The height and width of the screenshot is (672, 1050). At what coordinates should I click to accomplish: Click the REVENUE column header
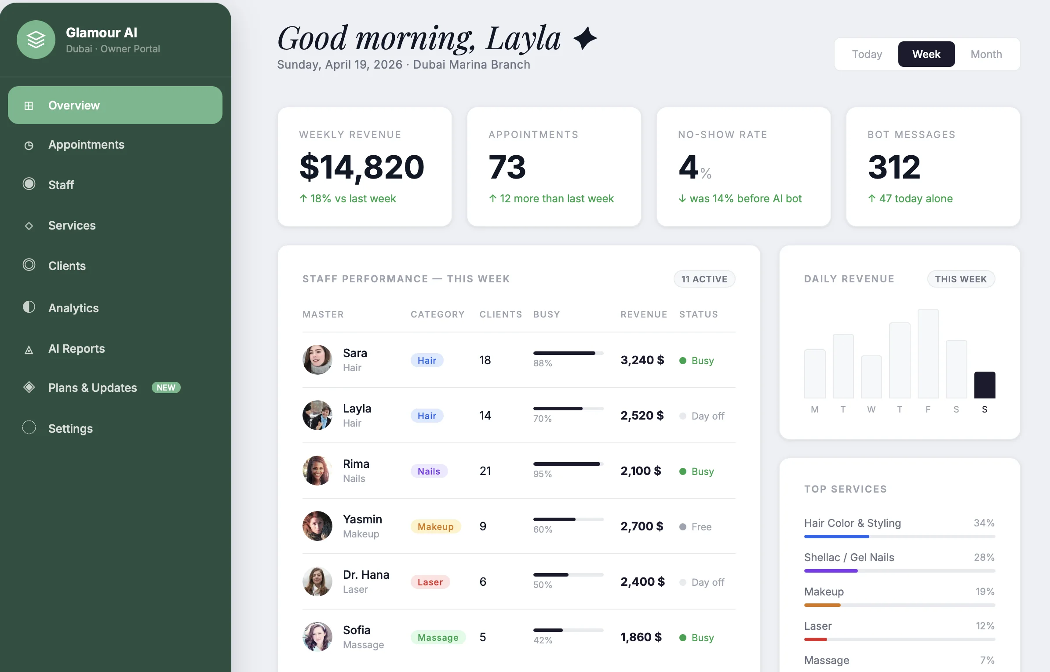click(x=644, y=314)
